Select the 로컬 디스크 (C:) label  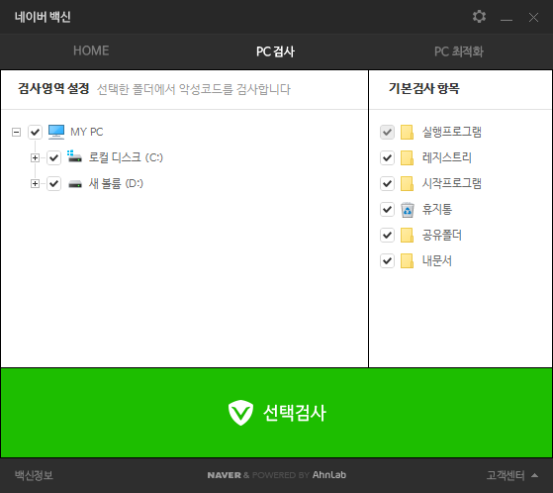126,157
